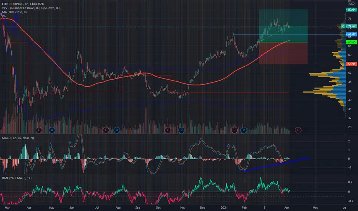Select the 55.91 stop-loss price label

(x=351, y=64)
